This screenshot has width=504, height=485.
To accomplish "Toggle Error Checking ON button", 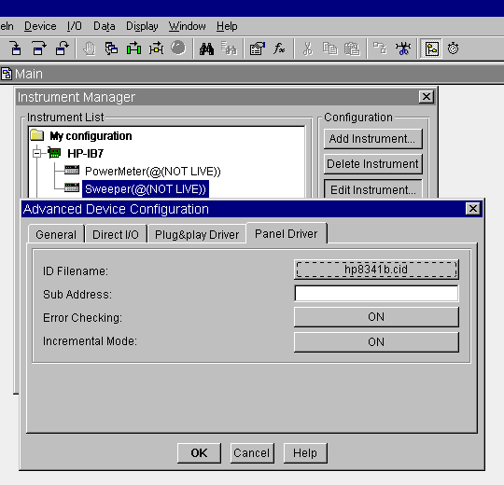I will tap(376, 317).
